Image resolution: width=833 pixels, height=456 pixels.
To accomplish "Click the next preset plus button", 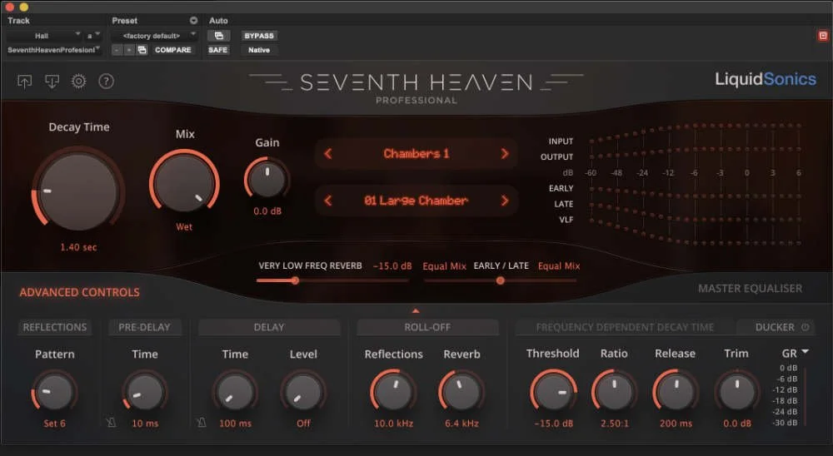I will click(129, 50).
